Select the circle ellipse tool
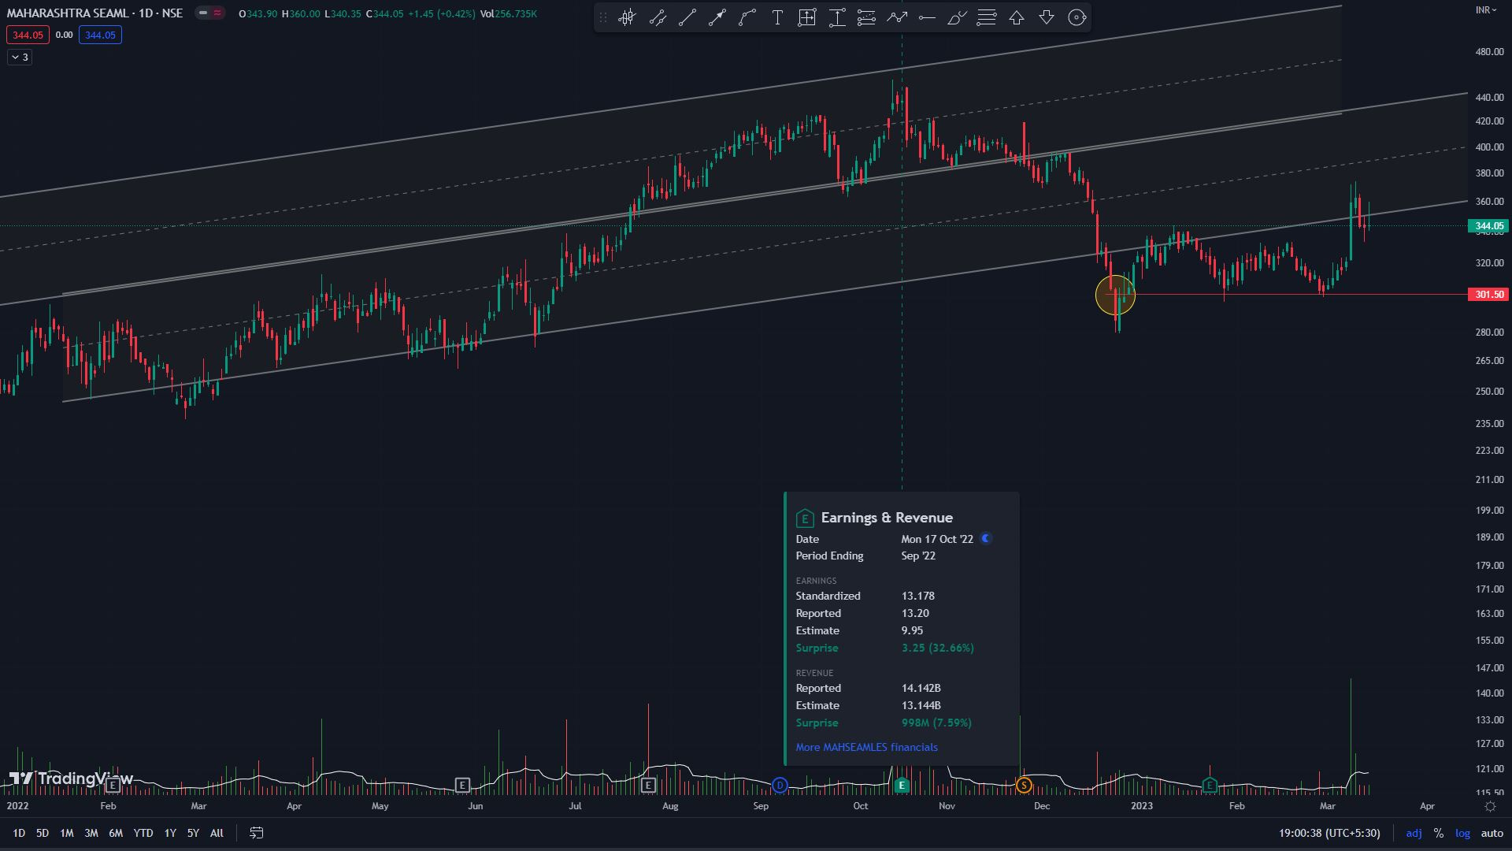Screen dimensions: 1512x851 1077,17
